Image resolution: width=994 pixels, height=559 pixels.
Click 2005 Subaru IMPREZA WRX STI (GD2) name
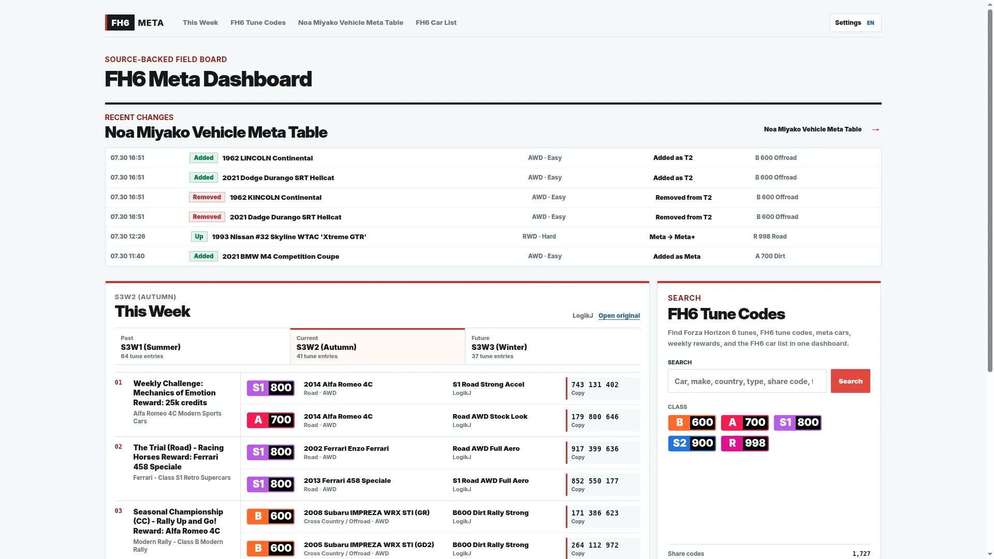click(x=369, y=545)
